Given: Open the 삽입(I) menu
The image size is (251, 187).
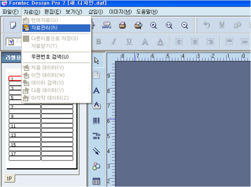Looking at the screenshot, I should 95,12.
